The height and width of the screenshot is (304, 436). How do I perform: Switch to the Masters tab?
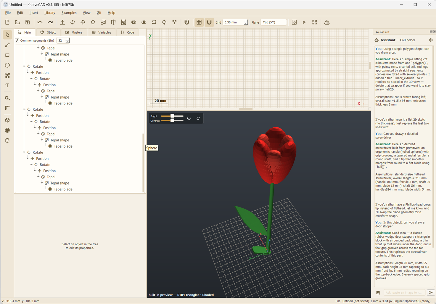[74, 32]
